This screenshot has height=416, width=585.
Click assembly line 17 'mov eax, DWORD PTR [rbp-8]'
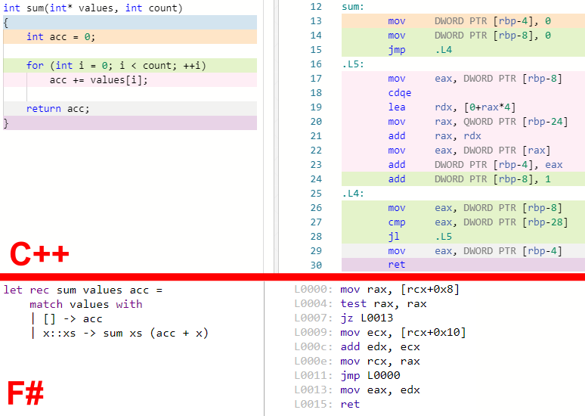[475, 79]
